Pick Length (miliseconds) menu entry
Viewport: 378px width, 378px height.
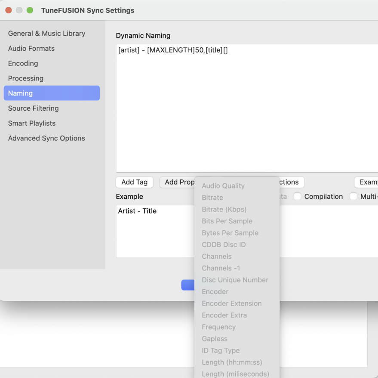click(237, 374)
